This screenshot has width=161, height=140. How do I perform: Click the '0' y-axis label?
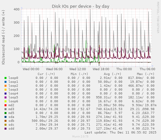coord(18,62)
